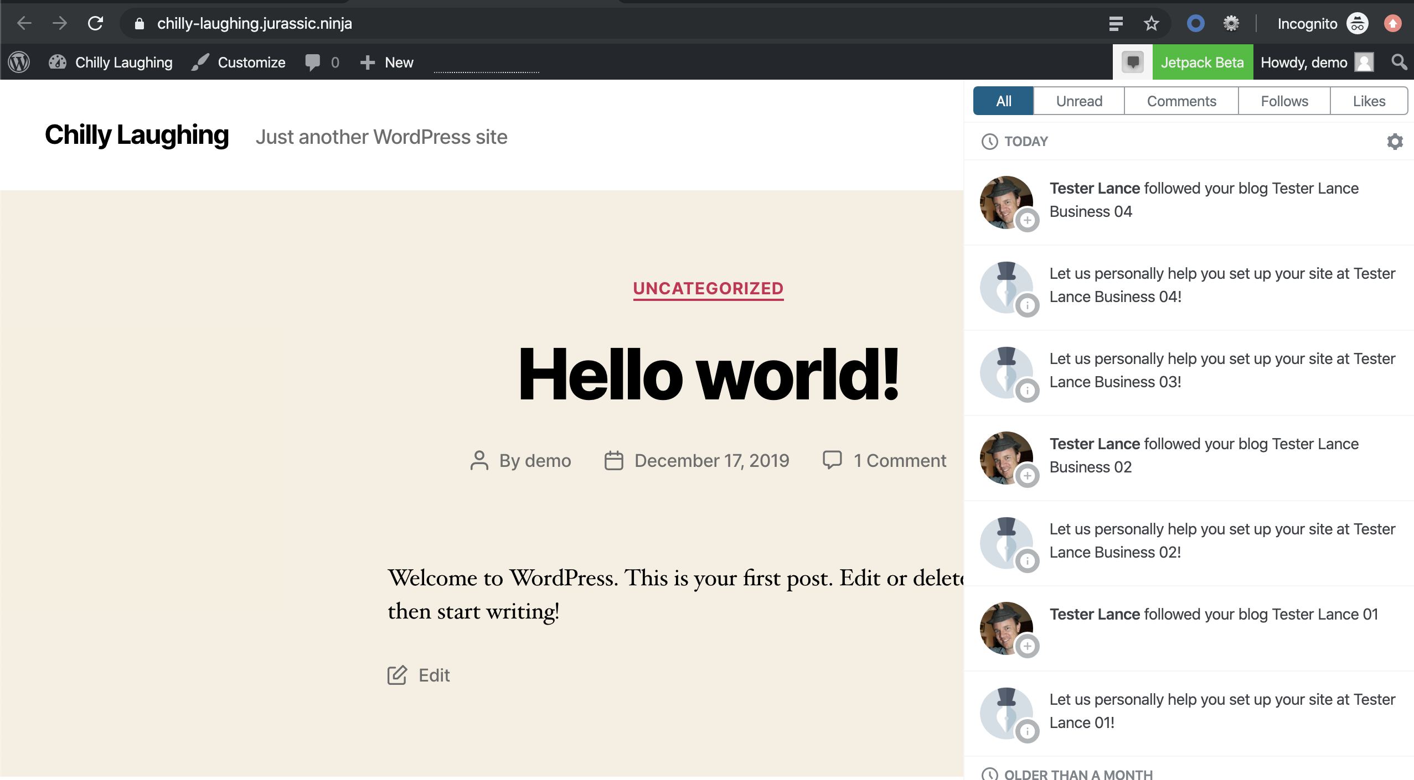Open the admin bar search icon
Viewport: 1414px width, 780px height.
[x=1399, y=62]
